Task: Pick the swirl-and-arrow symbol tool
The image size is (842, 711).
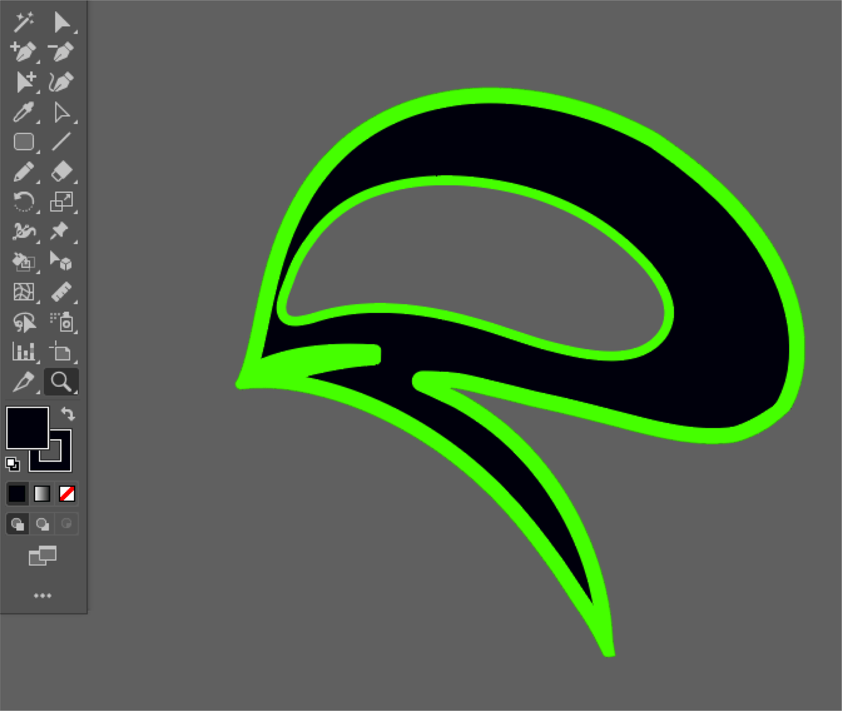Action: coord(24,322)
